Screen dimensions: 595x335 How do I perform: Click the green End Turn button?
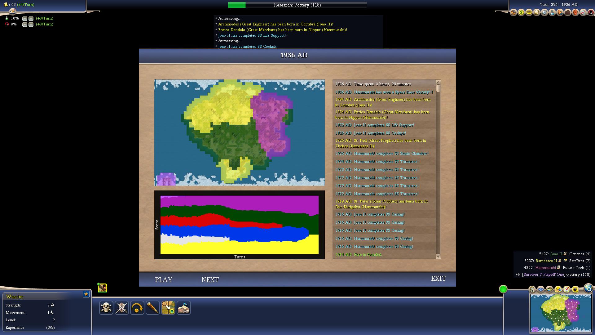[x=503, y=289]
